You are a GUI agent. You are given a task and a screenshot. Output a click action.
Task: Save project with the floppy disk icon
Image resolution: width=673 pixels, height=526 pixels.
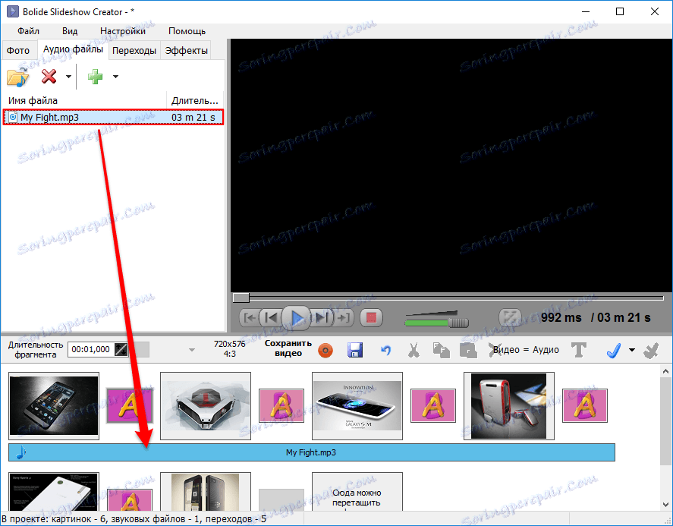click(354, 350)
